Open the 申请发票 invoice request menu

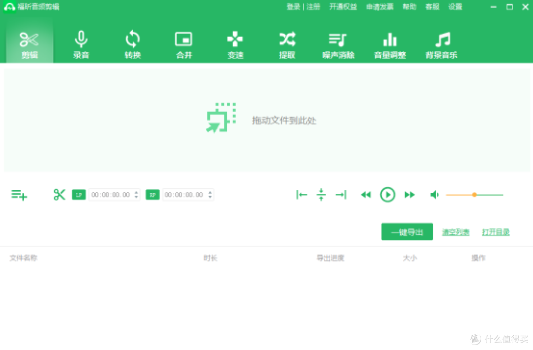pos(380,6)
